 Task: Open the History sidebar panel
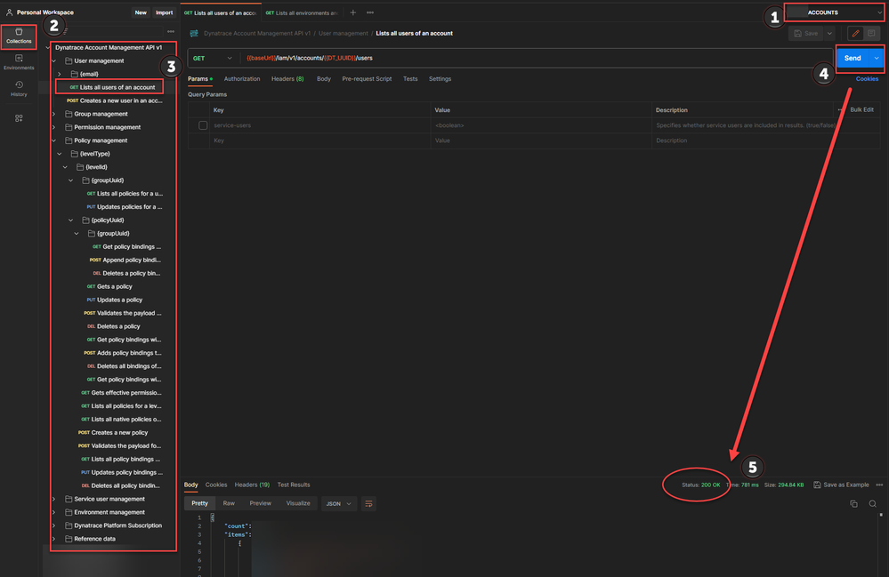click(x=19, y=89)
